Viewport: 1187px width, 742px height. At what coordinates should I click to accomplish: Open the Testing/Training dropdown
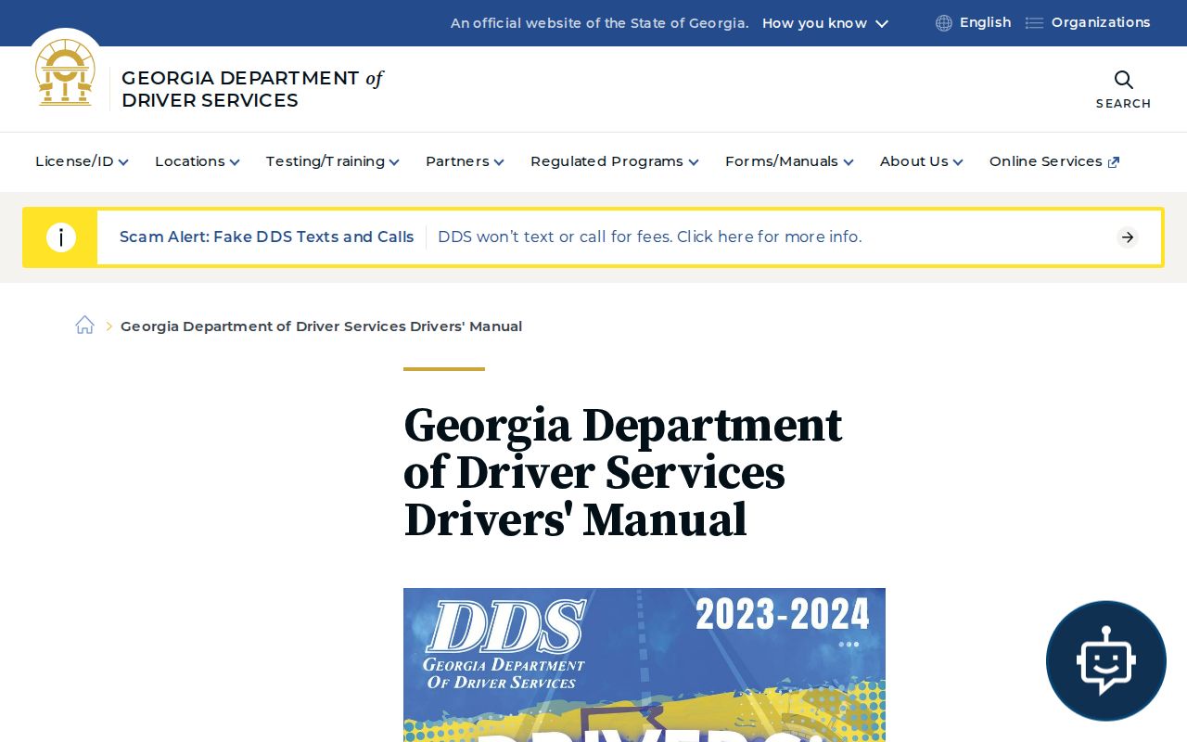tap(333, 161)
